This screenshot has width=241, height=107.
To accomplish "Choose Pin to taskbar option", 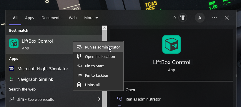I will point(98,75).
